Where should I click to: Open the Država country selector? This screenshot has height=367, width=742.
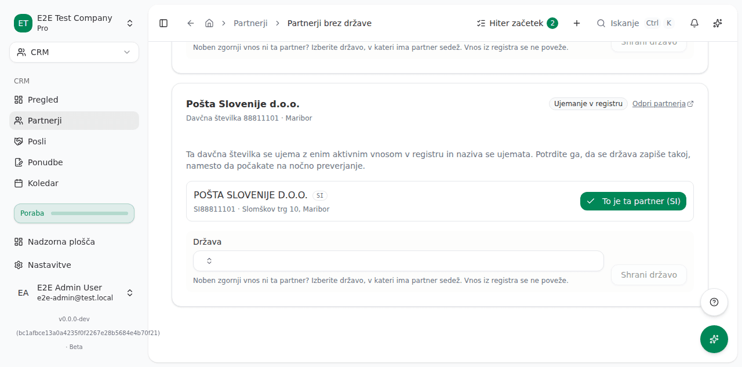coord(398,261)
